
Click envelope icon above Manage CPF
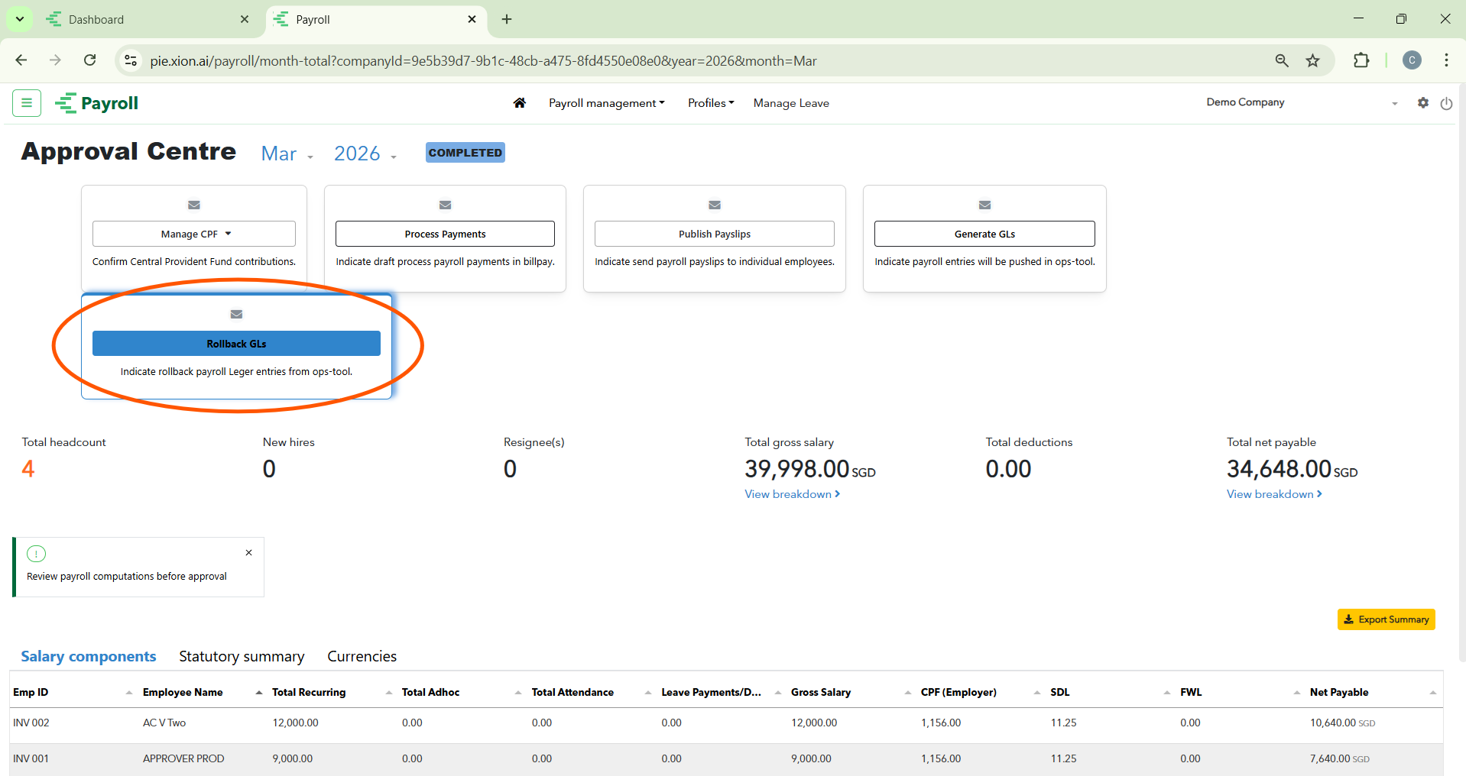point(194,205)
